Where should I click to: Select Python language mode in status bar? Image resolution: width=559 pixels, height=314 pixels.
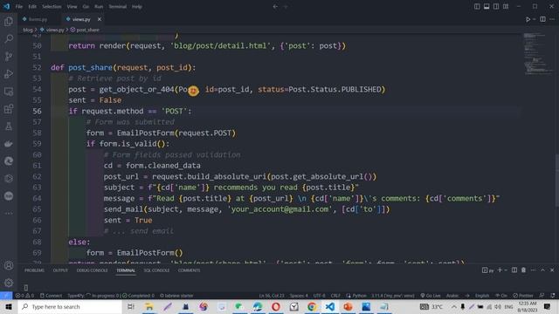359,296
